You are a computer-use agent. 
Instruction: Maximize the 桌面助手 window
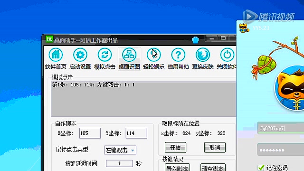click(223, 38)
